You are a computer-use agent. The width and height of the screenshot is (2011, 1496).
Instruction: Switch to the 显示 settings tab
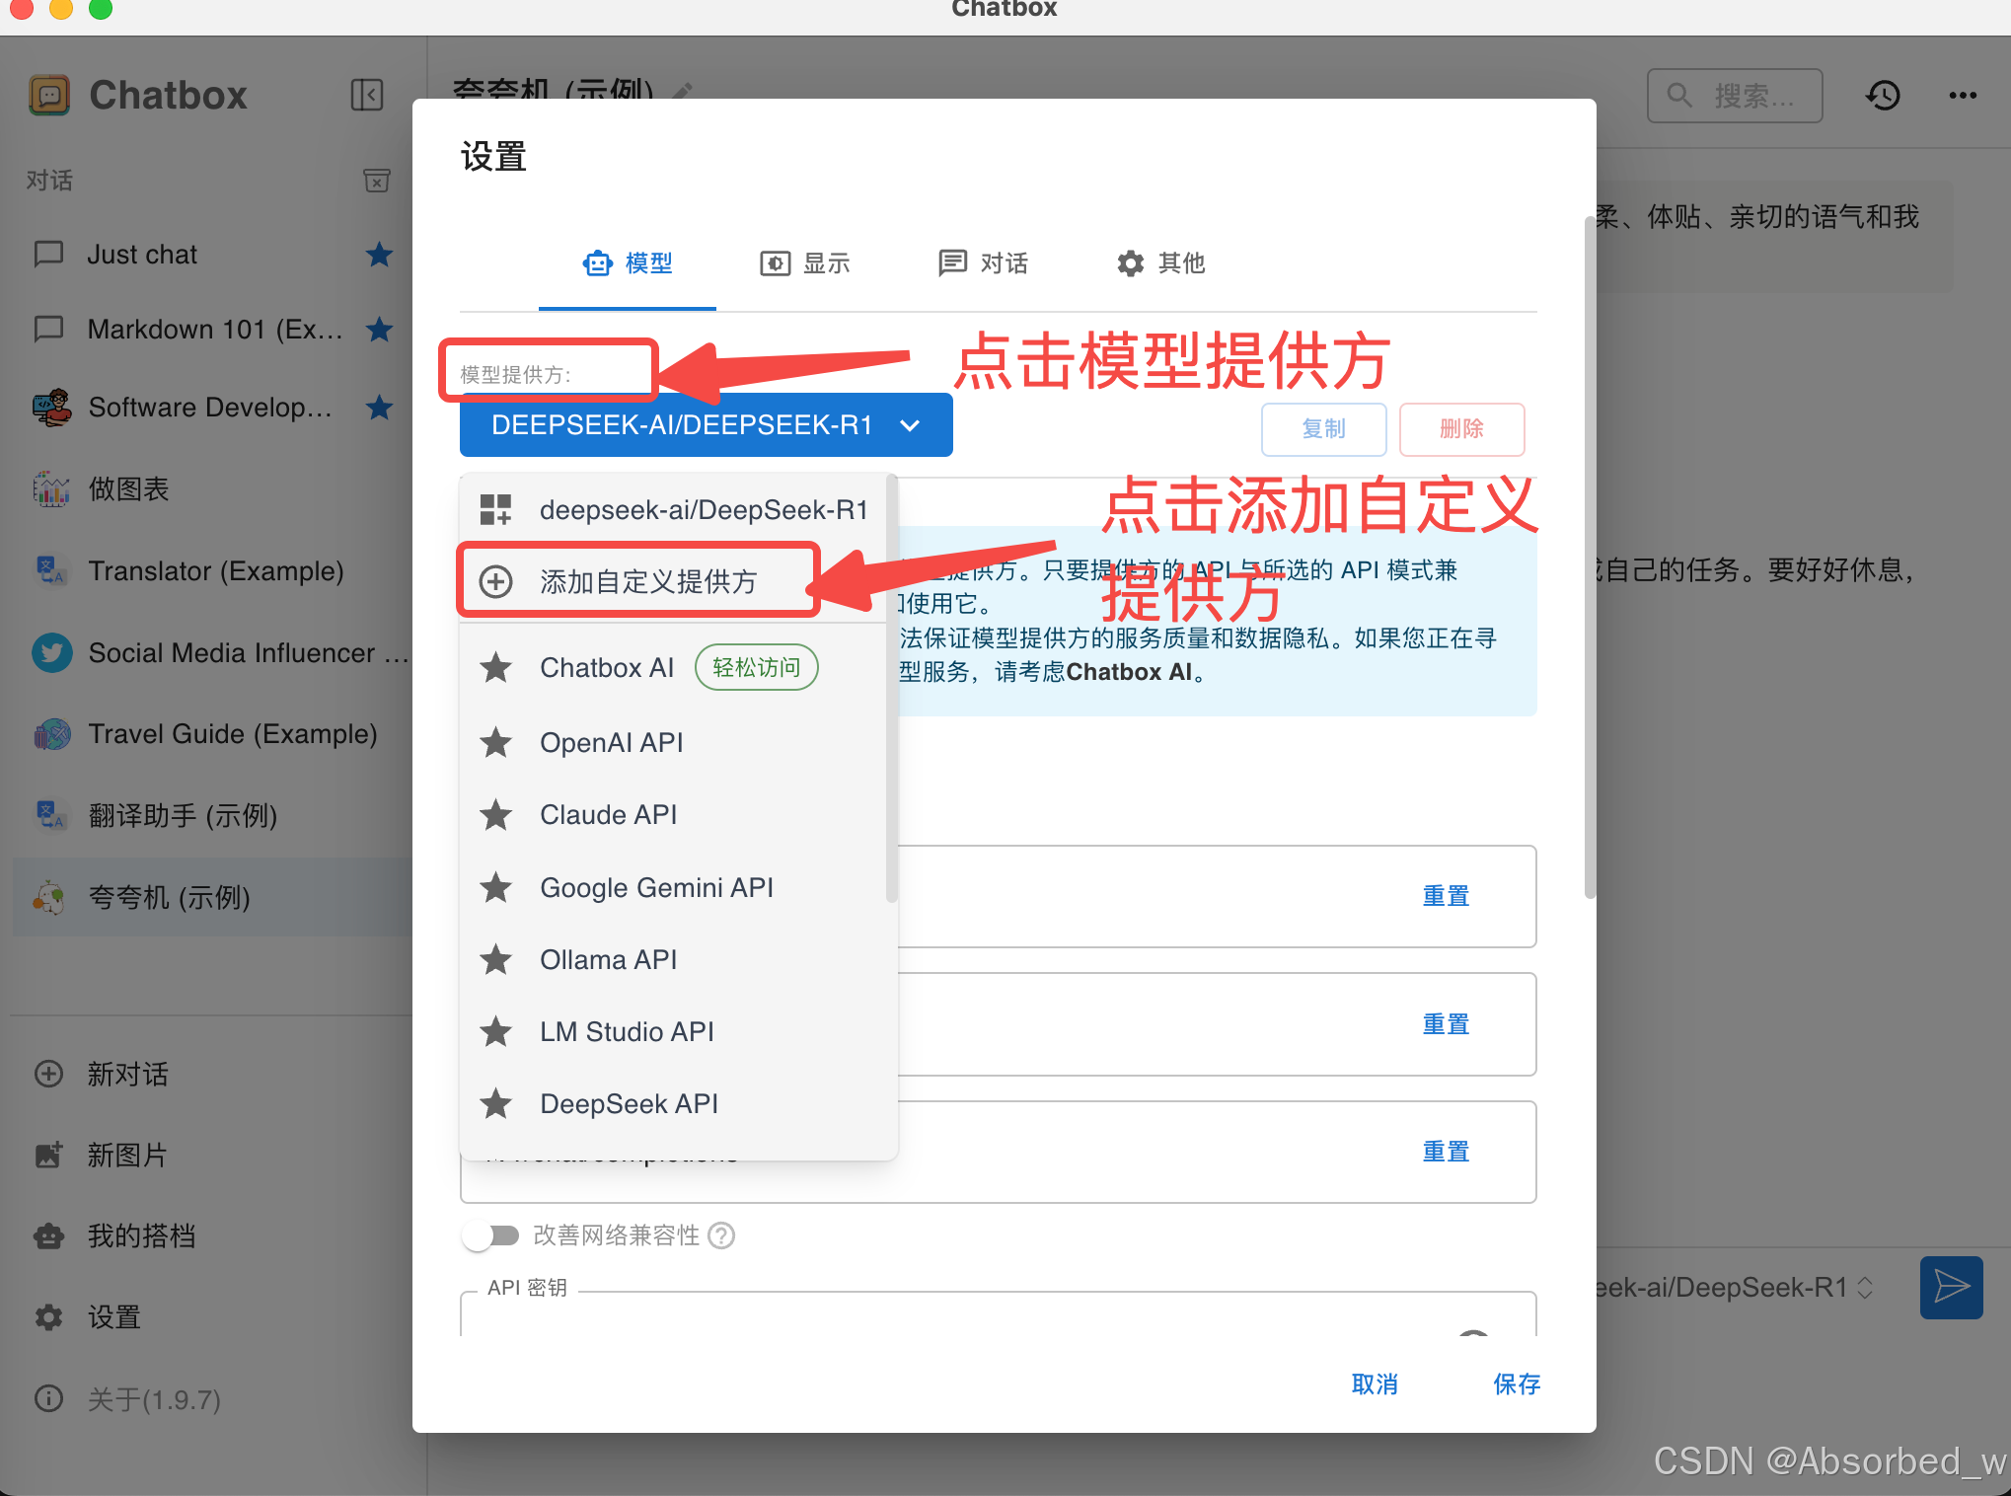[804, 263]
